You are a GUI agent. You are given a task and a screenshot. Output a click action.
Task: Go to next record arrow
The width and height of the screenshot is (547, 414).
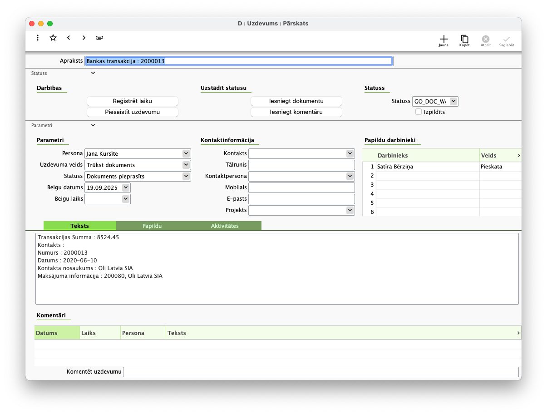[x=84, y=38]
